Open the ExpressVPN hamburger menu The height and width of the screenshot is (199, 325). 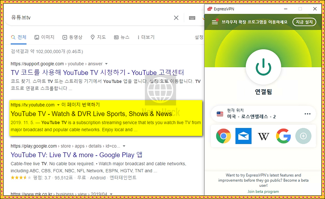(x=215, y=22)
